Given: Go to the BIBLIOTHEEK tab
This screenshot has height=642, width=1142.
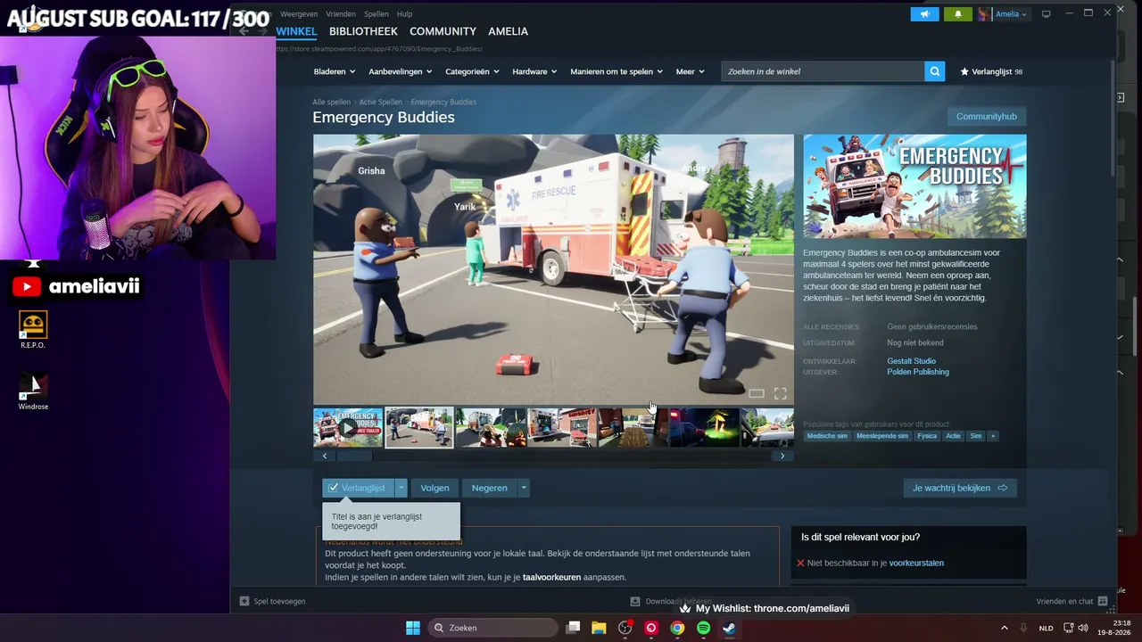Looking at the screenshot, I should [363, 31].
